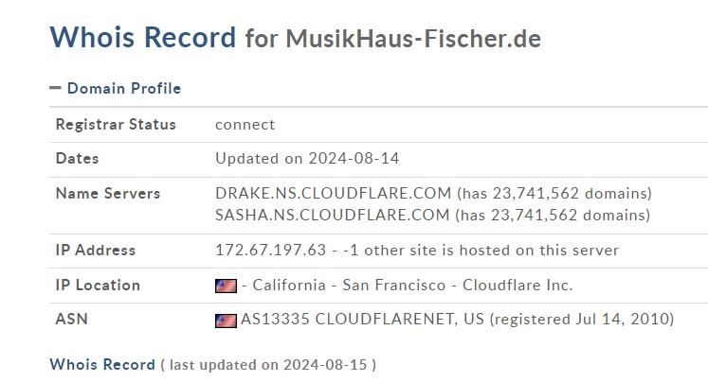The image size is (708, 382).
Task: Click the Updated on 2024-08-14 date
Action: (307, 159)
